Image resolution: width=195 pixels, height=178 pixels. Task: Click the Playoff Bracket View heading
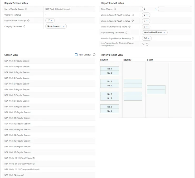pos(112,55)
